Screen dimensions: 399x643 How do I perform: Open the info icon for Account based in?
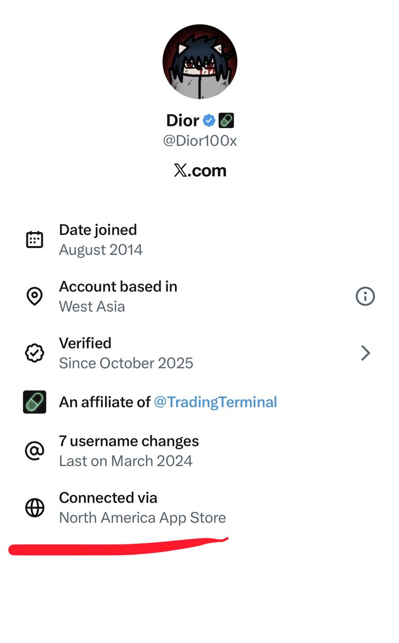click(x=365, y=296)
